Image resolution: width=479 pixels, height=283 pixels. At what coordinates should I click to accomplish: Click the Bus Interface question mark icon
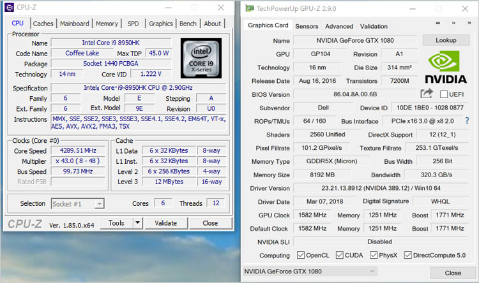(467, 120)
